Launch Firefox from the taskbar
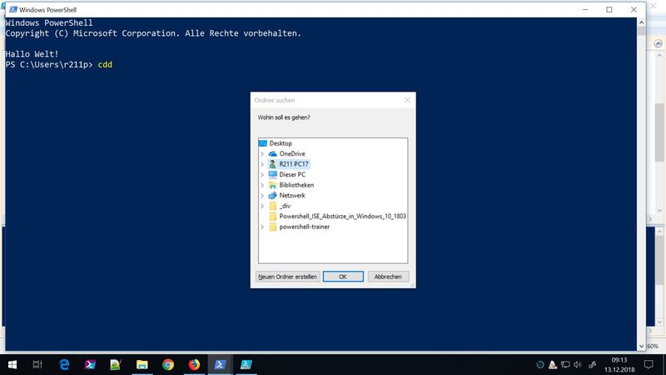This screenshot has width=666, height=375. tap(194, 364)
